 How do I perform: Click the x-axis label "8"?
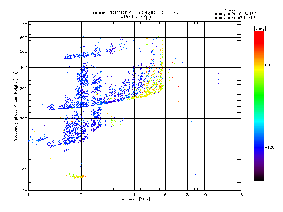pyautogui.click(x=187, y=195)
